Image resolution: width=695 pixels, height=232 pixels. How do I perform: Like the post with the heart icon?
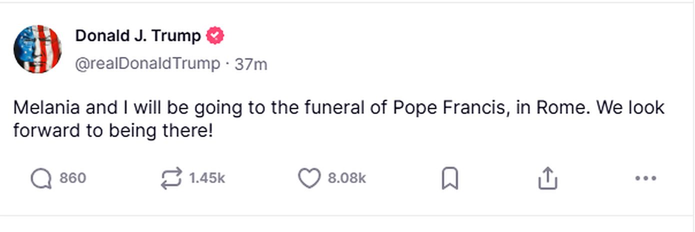(x=309, y=179)
